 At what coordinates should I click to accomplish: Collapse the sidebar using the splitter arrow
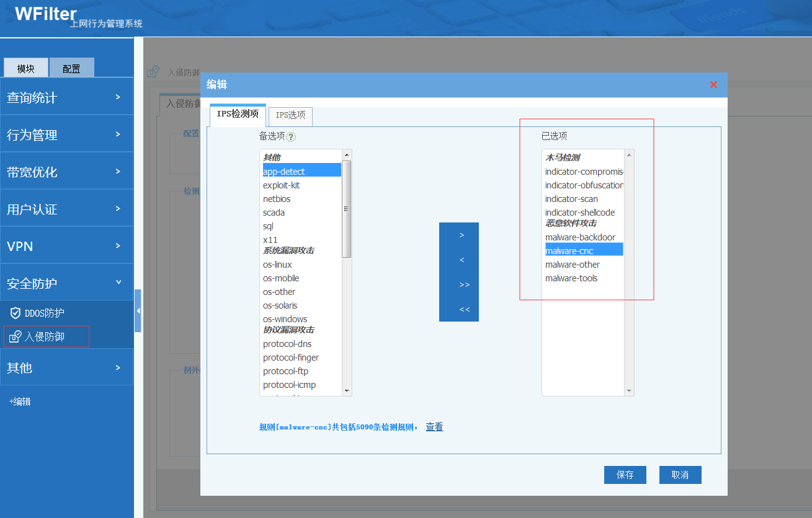click(138, 310)
